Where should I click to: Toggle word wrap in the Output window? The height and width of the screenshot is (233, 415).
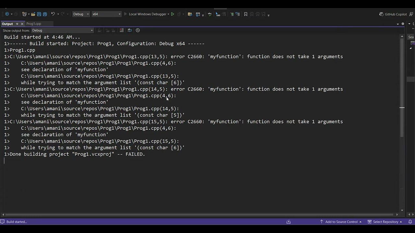click(130, 30)
